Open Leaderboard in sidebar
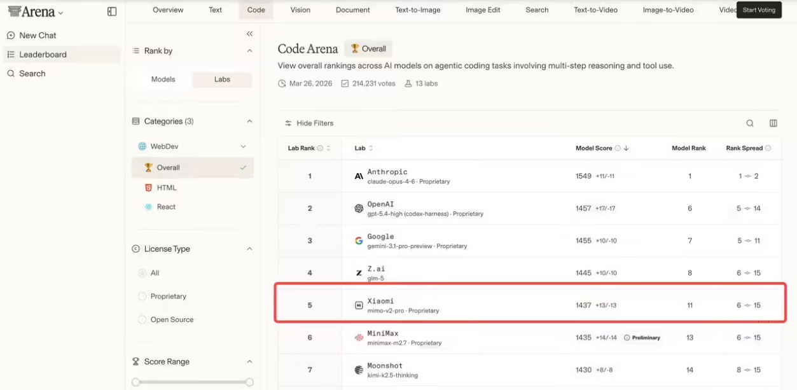Image resolution: width=797 pixels, height=390 pixels. [x=62, y=55]
